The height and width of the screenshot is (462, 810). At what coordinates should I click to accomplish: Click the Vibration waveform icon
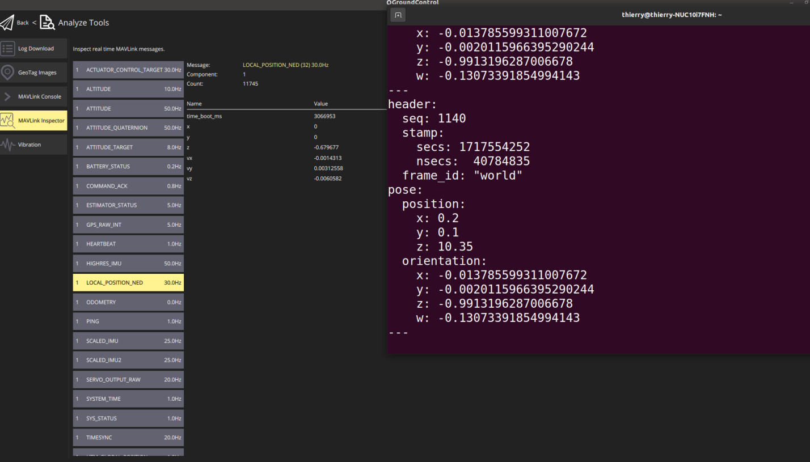[7, 145]
